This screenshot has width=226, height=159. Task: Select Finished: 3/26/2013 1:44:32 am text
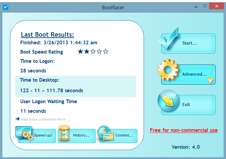[59, 43]
